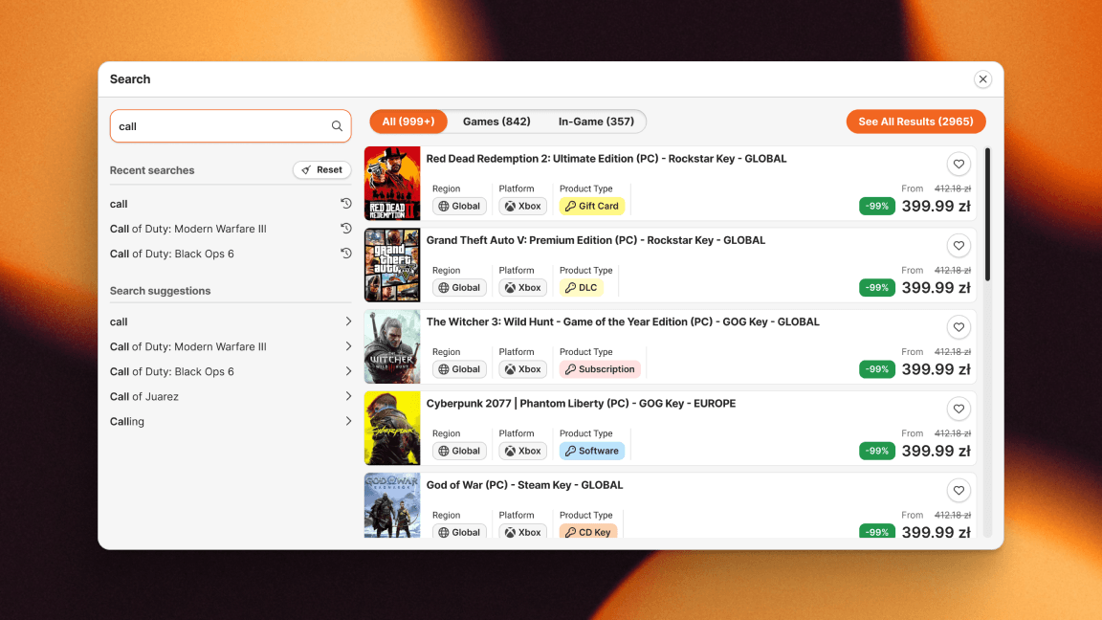This screenshot has height=620, width=1102.
Task: Click the magnifying glass search icon
Action: (x=337, y=125)
